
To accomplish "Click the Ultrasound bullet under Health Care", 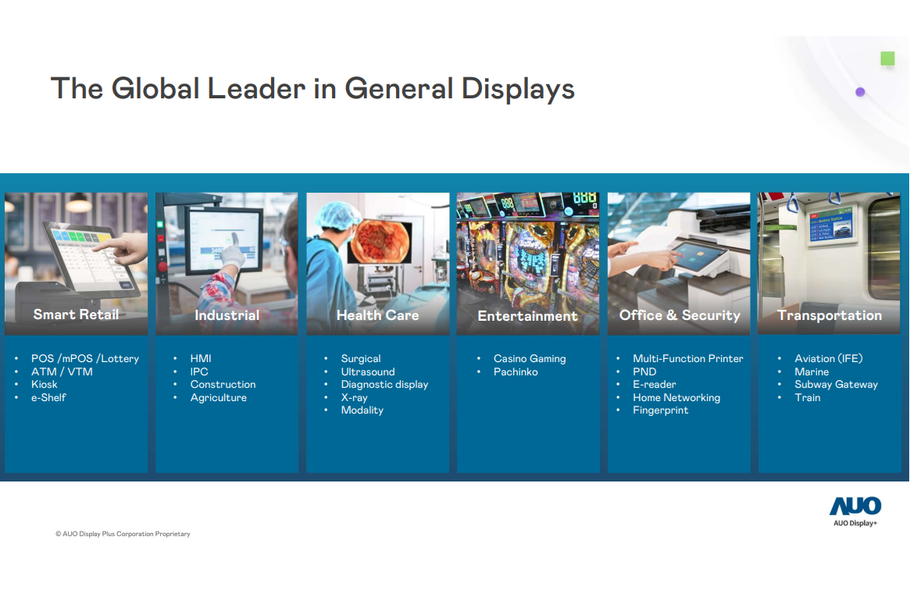I will point(367,371).
